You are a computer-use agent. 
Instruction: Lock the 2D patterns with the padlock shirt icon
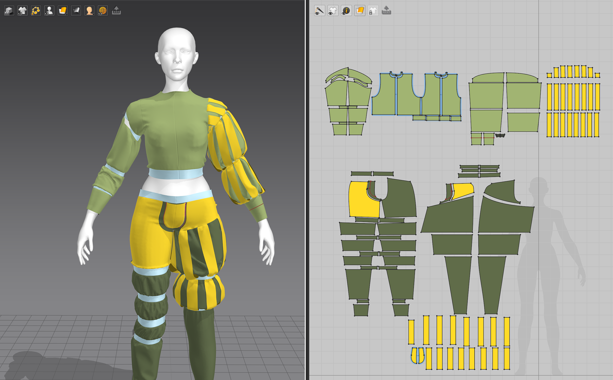373,11
